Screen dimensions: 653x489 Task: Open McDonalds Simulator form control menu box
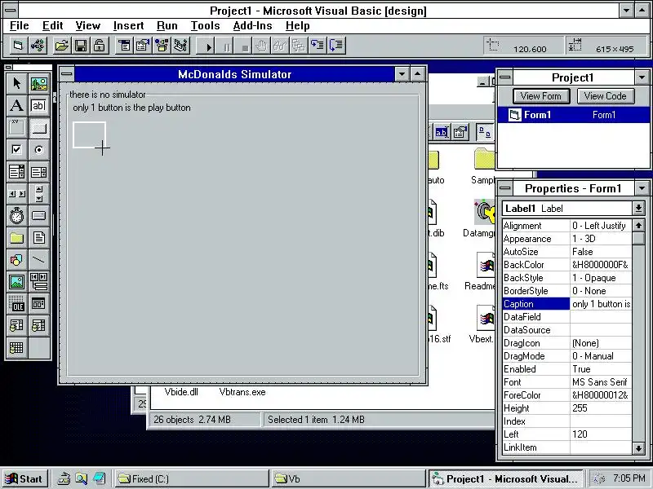click(67, 74)
